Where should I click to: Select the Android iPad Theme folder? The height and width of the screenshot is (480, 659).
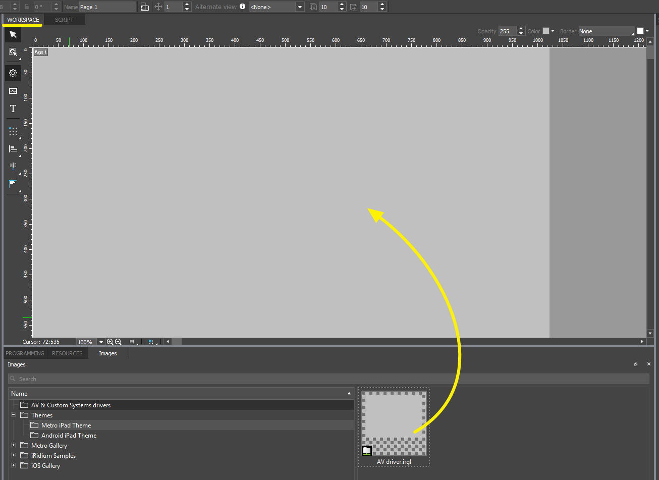tap(69, 435)
